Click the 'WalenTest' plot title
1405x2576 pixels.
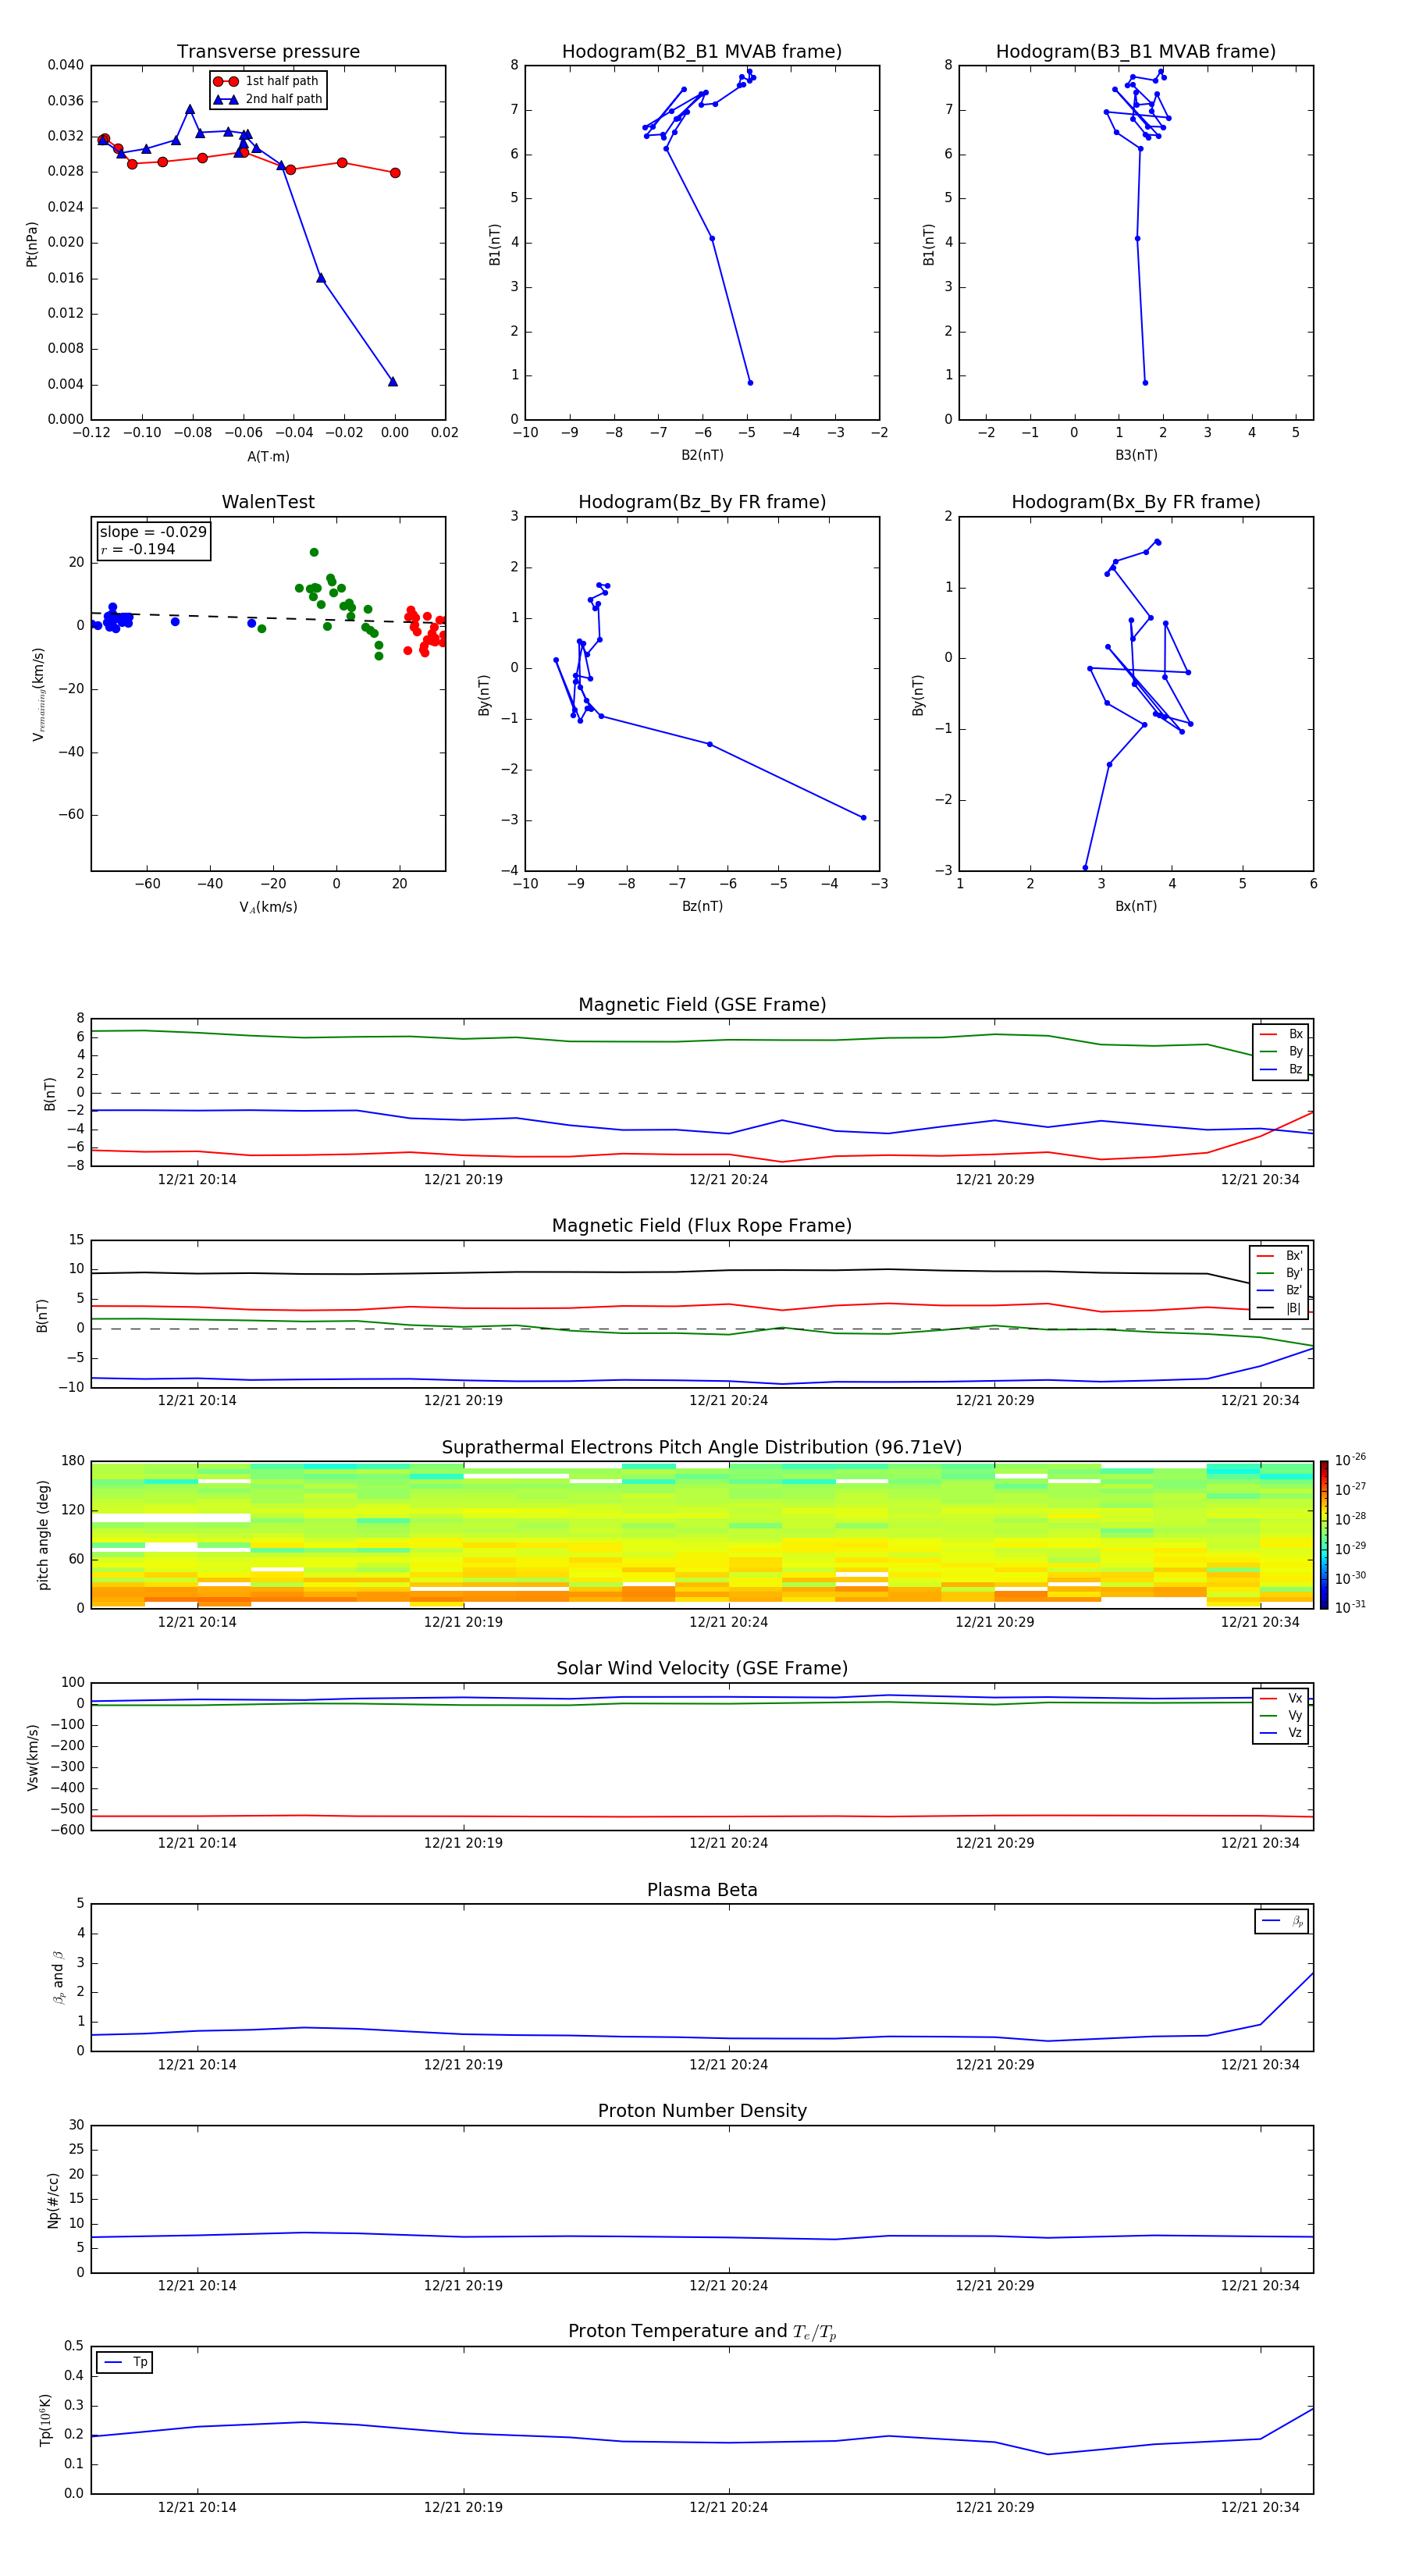[268, 502]
